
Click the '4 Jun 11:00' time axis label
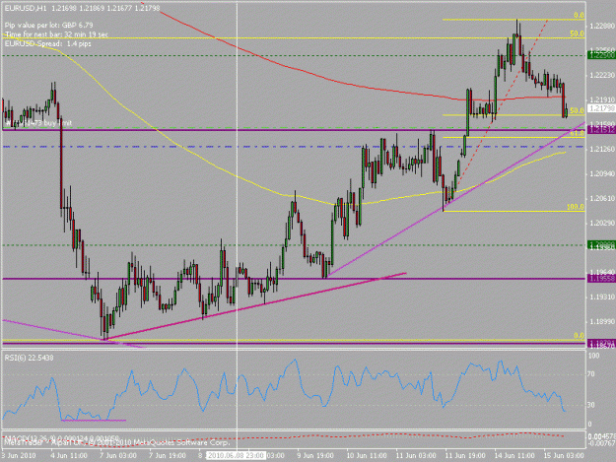point(69,455)
